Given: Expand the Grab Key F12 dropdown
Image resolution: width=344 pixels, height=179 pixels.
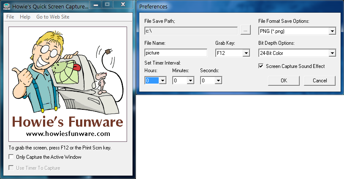Looking at the screenshot, I should point(246,53).
